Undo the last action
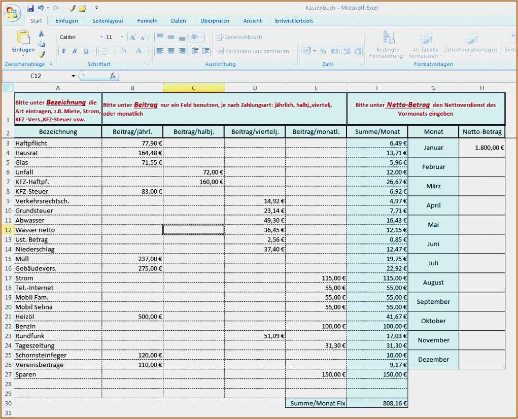Viewport: 518px width, 419px height. click(41, 8)
